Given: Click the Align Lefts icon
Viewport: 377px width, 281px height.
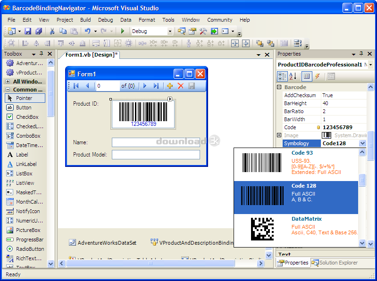Looking at the screenshot, I should coord(25,43).
